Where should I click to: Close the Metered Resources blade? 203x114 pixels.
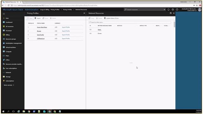point(174,13)
